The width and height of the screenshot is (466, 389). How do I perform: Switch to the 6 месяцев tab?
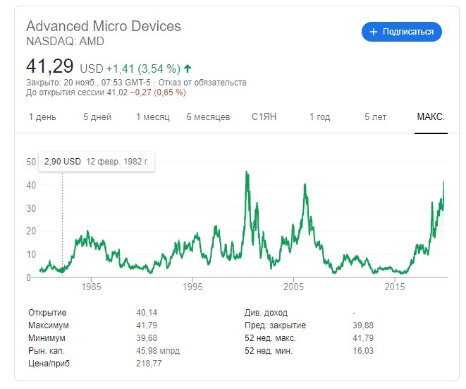coord(209,117)
